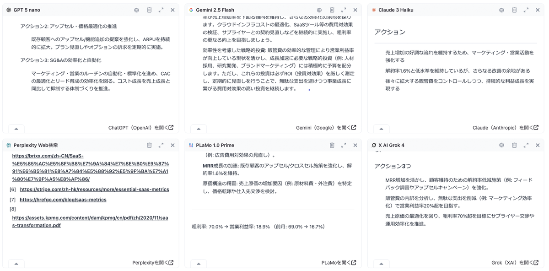549x271 pixels.
Task: Open stripe.com essential-saas-metrics reference link
Action: point(95,190)
